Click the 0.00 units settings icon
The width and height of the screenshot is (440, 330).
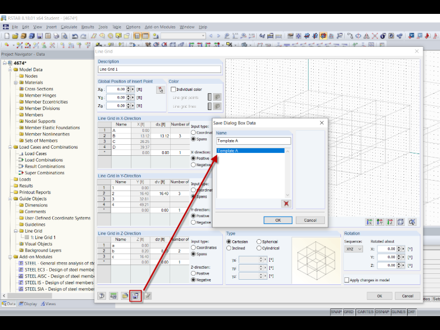[x=113, y=296]
